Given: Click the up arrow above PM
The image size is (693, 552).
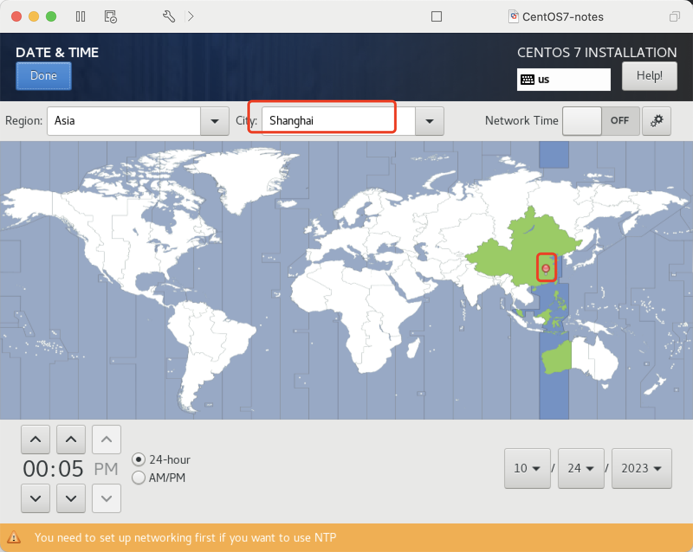Looking at the screenshot, I should pos(107,440).
